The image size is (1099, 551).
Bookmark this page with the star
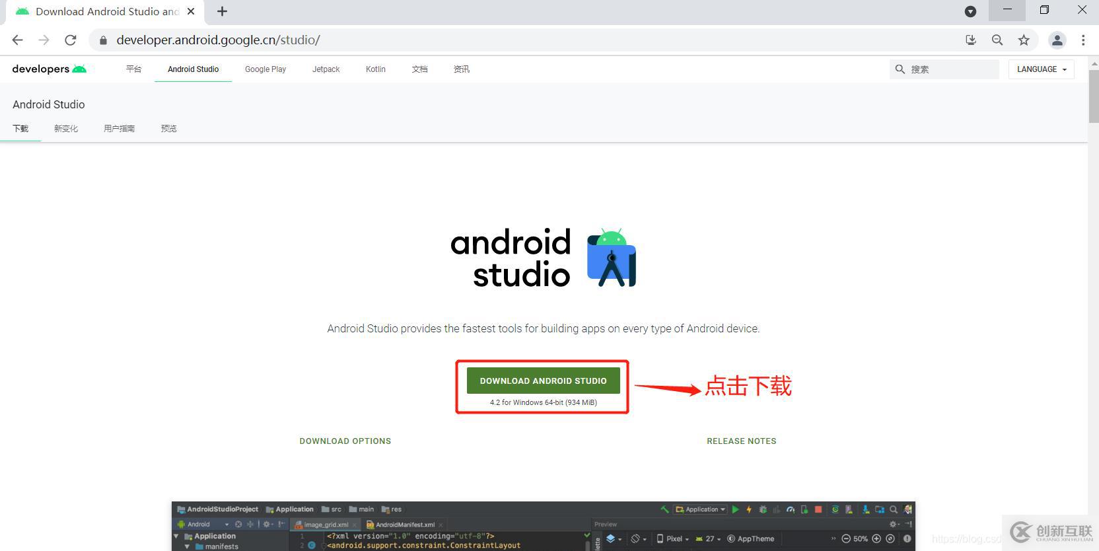point(1024,40)
